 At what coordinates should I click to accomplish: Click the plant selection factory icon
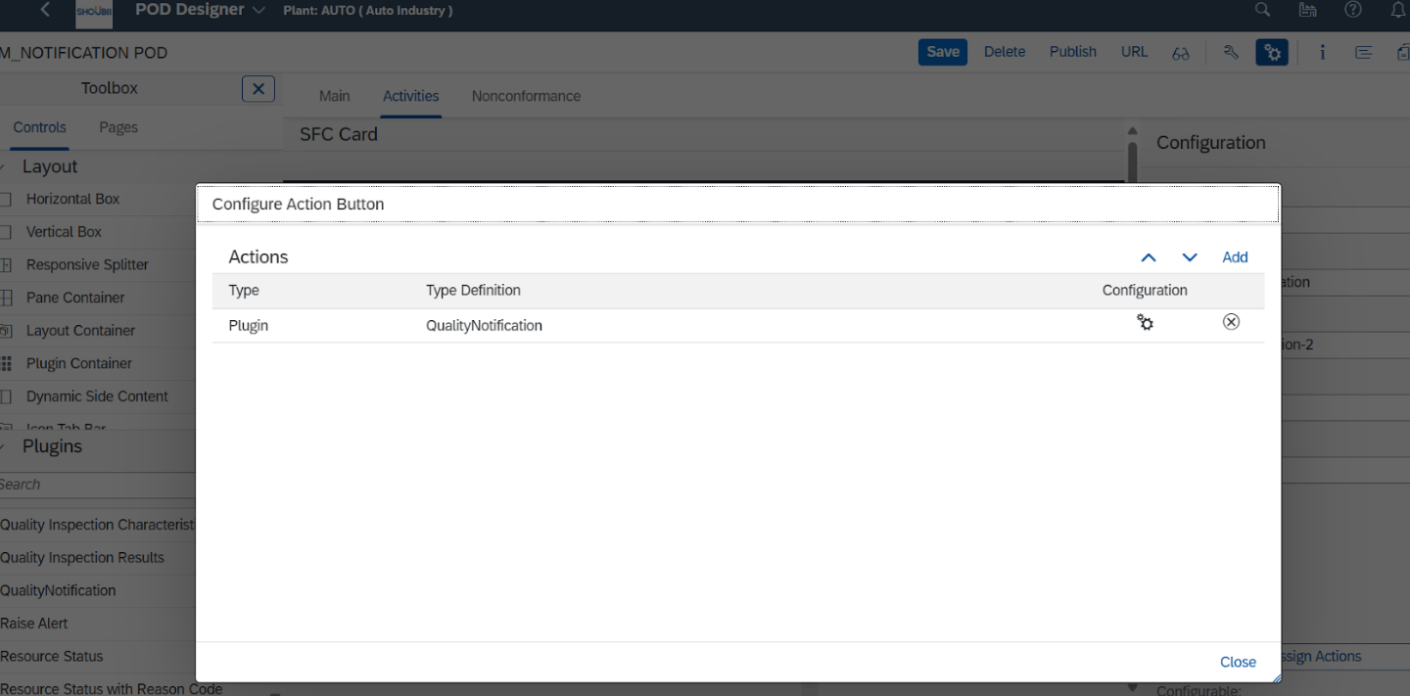pyautogui.click(x=1307, y=10)
